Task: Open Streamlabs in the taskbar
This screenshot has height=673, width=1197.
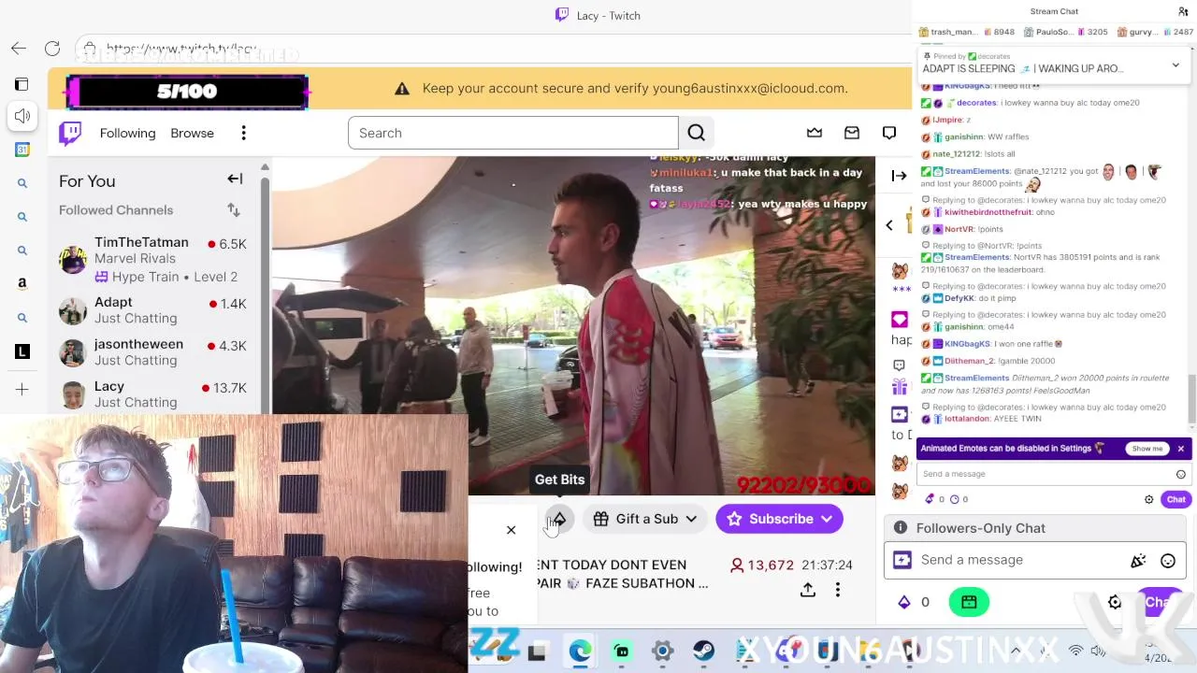Action: (x=622, y=652)
